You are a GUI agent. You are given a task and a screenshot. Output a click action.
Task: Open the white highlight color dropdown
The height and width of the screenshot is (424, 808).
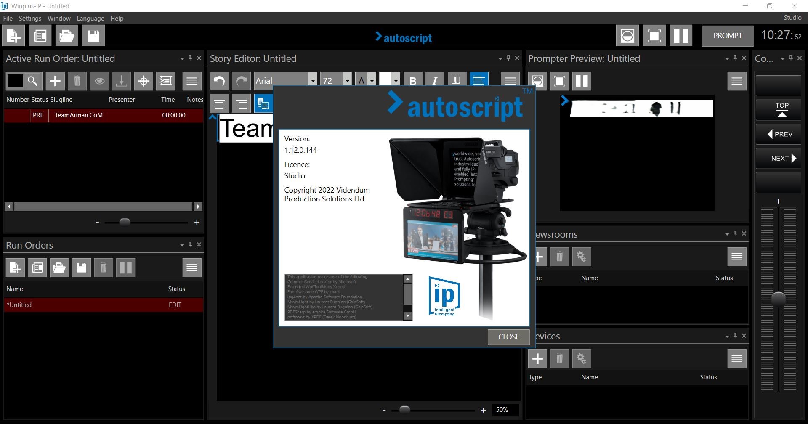tap(396, 81)
